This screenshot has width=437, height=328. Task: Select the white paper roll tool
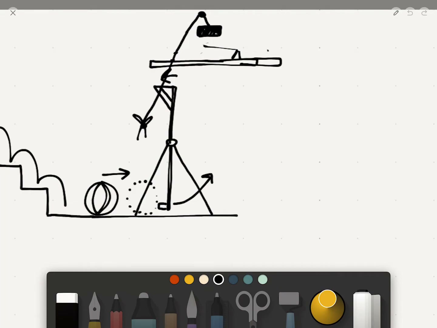pyautogui.click(x=367, y=309)
